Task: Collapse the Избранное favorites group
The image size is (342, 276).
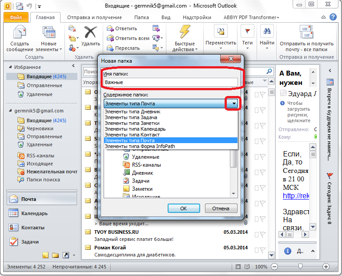Action: 10,67
